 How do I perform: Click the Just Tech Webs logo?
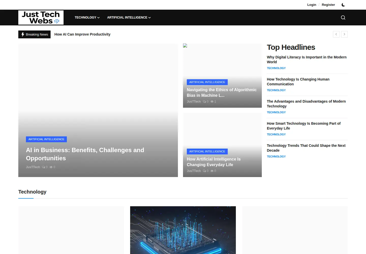(x=41, y=18)
